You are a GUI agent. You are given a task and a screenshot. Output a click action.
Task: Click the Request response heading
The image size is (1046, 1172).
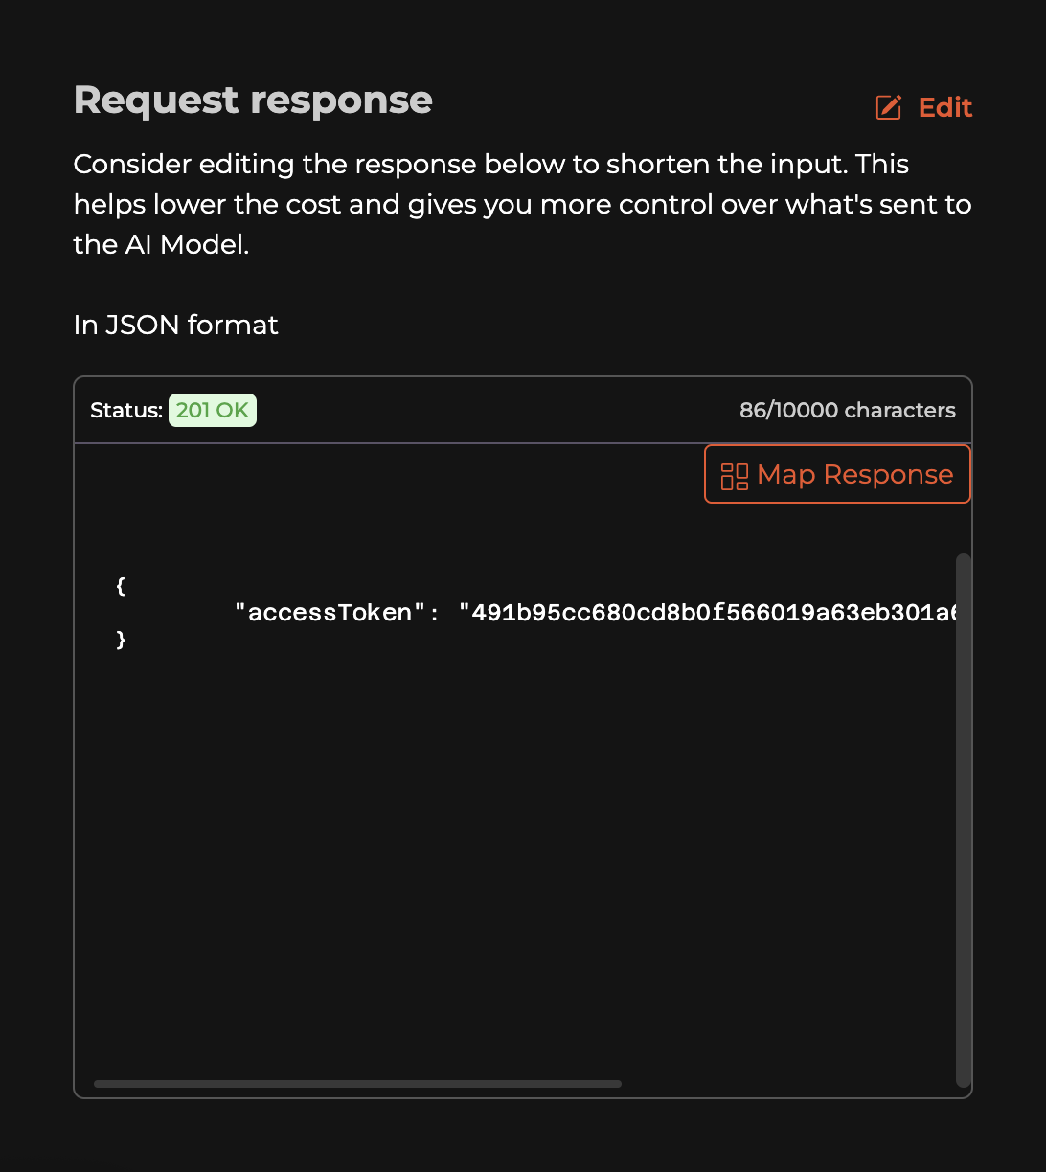(x=253, y=101)
